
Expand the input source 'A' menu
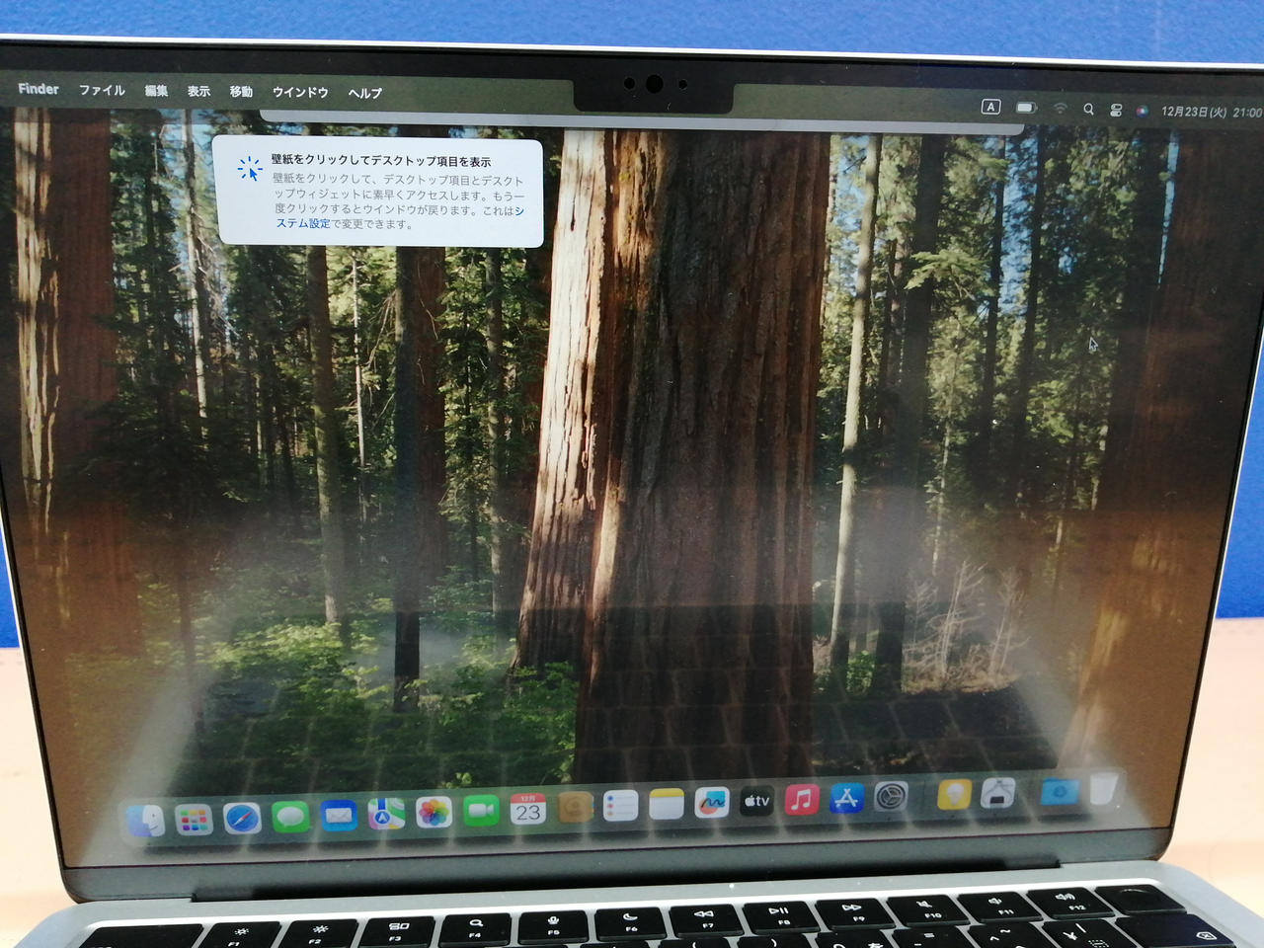coord(990,107)
